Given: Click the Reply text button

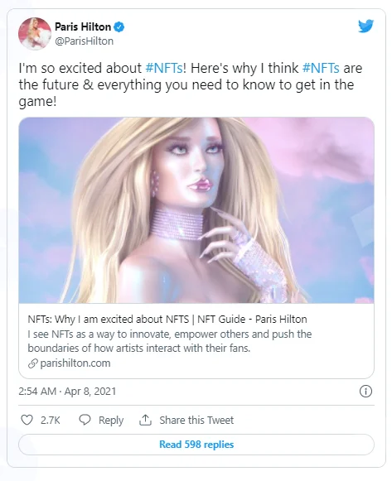Looking at the screenshot, I should coord(111,420).
